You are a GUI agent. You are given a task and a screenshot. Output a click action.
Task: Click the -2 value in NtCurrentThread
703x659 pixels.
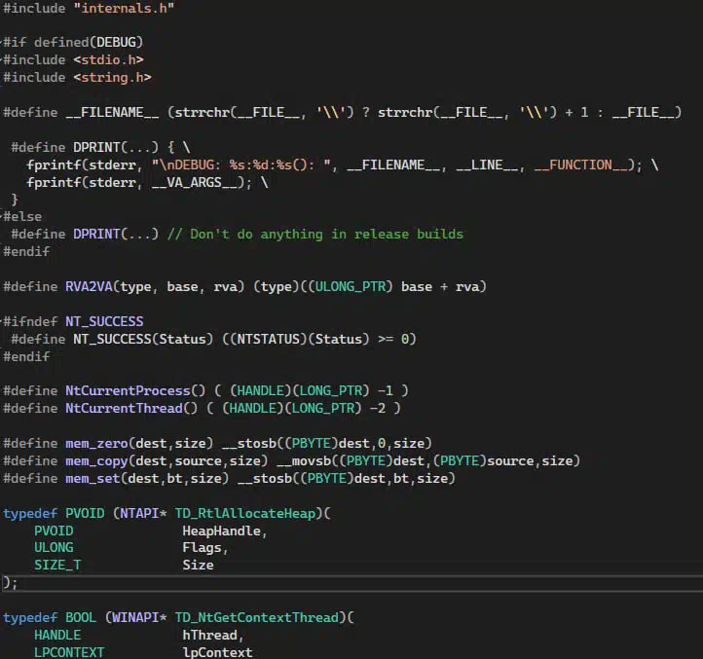pyautogui.click(x=378, y=409)
